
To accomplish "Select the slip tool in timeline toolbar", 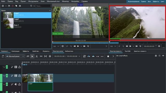I will (46, 56).
